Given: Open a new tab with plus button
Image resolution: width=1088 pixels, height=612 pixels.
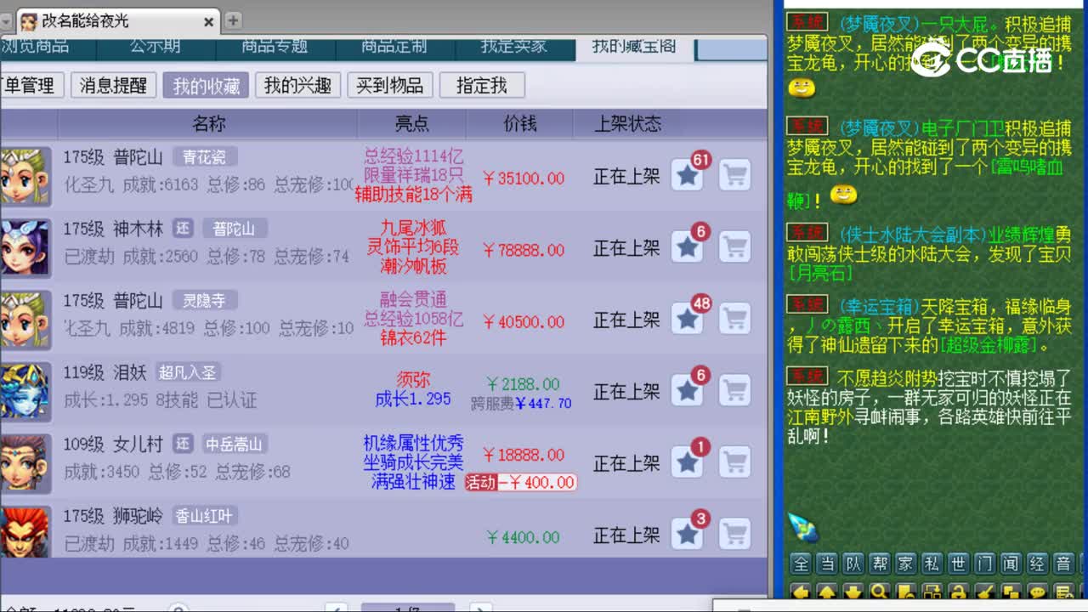Looking at the screenshot, I should tap(233, 21).
